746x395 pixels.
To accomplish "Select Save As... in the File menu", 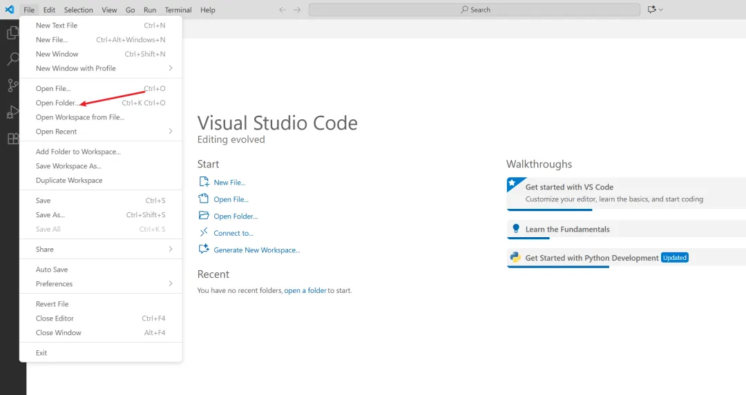I will (50, 215).
